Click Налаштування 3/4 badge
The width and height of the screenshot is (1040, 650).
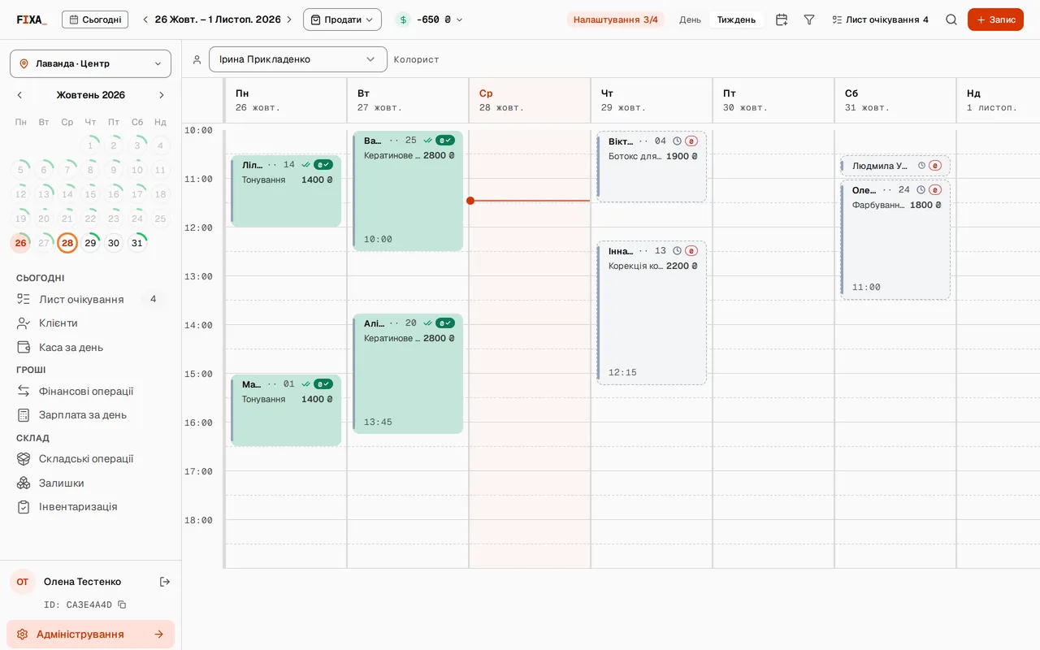click(x=616, y=19)
